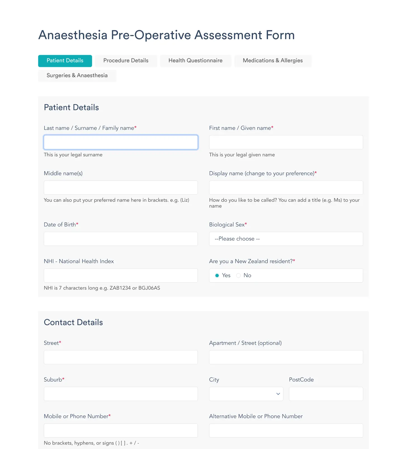Viewport: 407px width, 449px height.
Task: Click the Suburb input field
Action: point(121,394)
